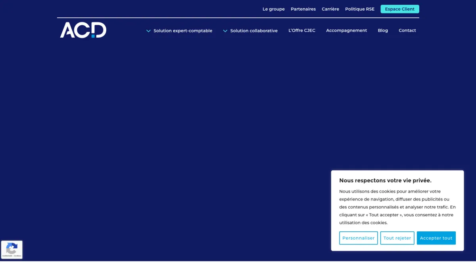Go to L'Offre CJEC page
Screen dimensions: 476x263
point(302,30)
